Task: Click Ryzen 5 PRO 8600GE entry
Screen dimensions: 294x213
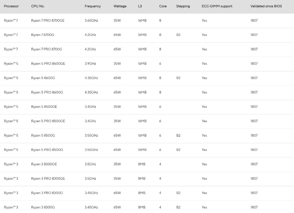Action: tap(48, 64)
